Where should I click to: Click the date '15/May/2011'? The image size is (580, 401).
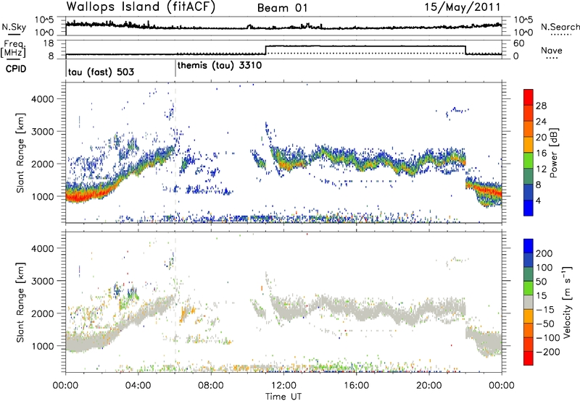(463, 7)
